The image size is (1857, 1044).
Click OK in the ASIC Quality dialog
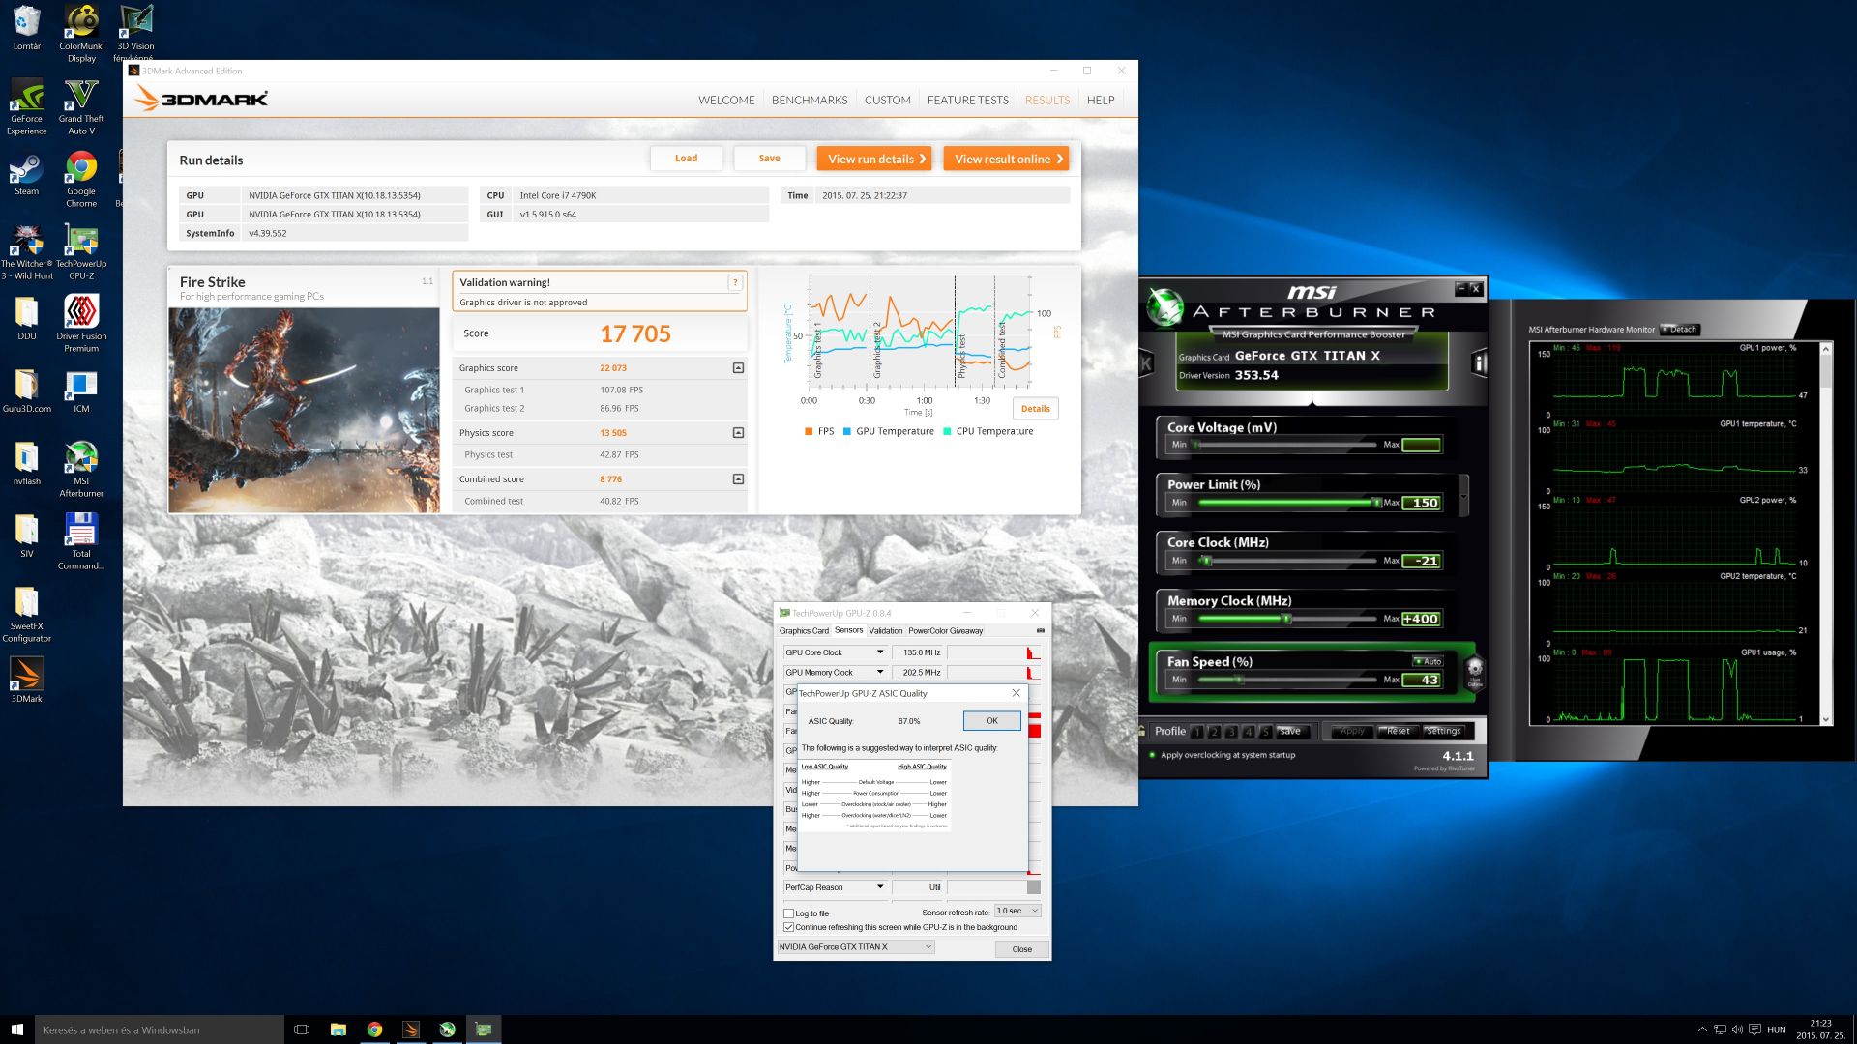coord(991,721)
